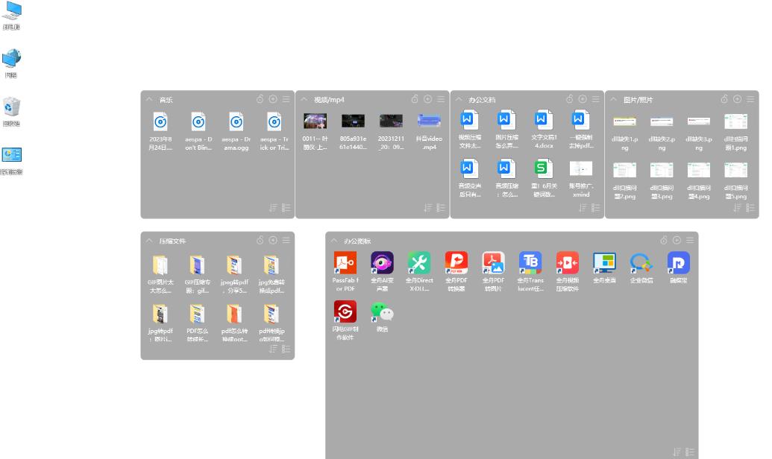This screenshot has width=772, height=459.
Task: Open sort options in the 视频/mp4 panel
Action: pyautogui.click(x=428, y=208)
